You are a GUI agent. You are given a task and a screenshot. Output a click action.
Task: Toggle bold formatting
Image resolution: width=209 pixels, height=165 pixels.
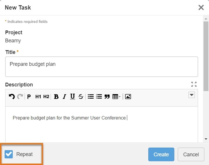pyautogui.click(x=56, y=97)
